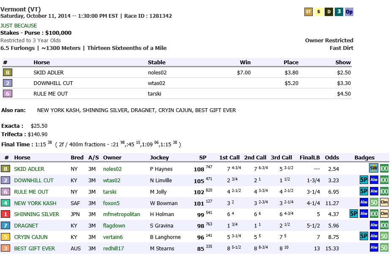Open BEST GIFT EVER horse link
Screen dimensions: 391x266
pyautogui.click(x=34, y=249)
